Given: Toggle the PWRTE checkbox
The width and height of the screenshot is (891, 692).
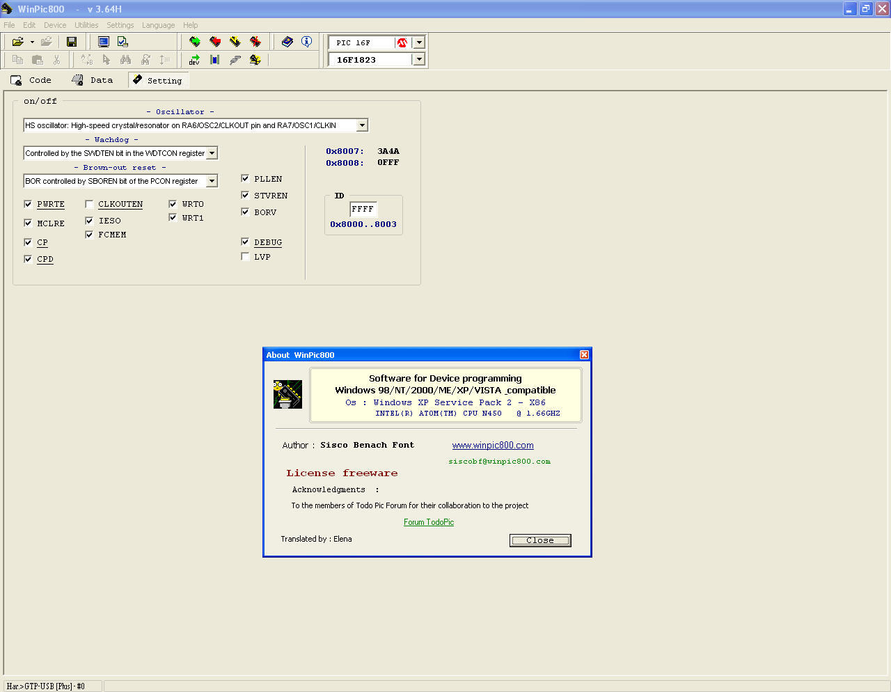Looking at the screenshot, I should click(x=28, y=204).
